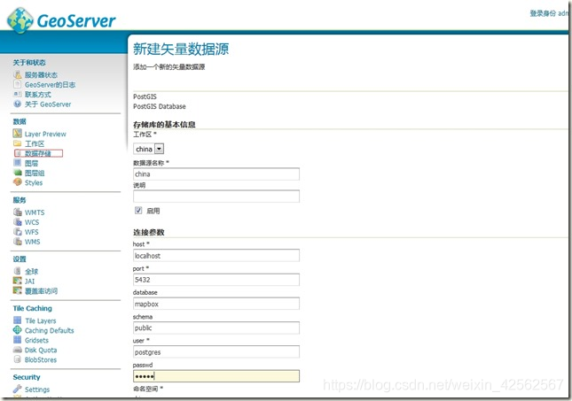572x401 pixels.
Task: Open Security Settings link
Action: tap(37, 389)
